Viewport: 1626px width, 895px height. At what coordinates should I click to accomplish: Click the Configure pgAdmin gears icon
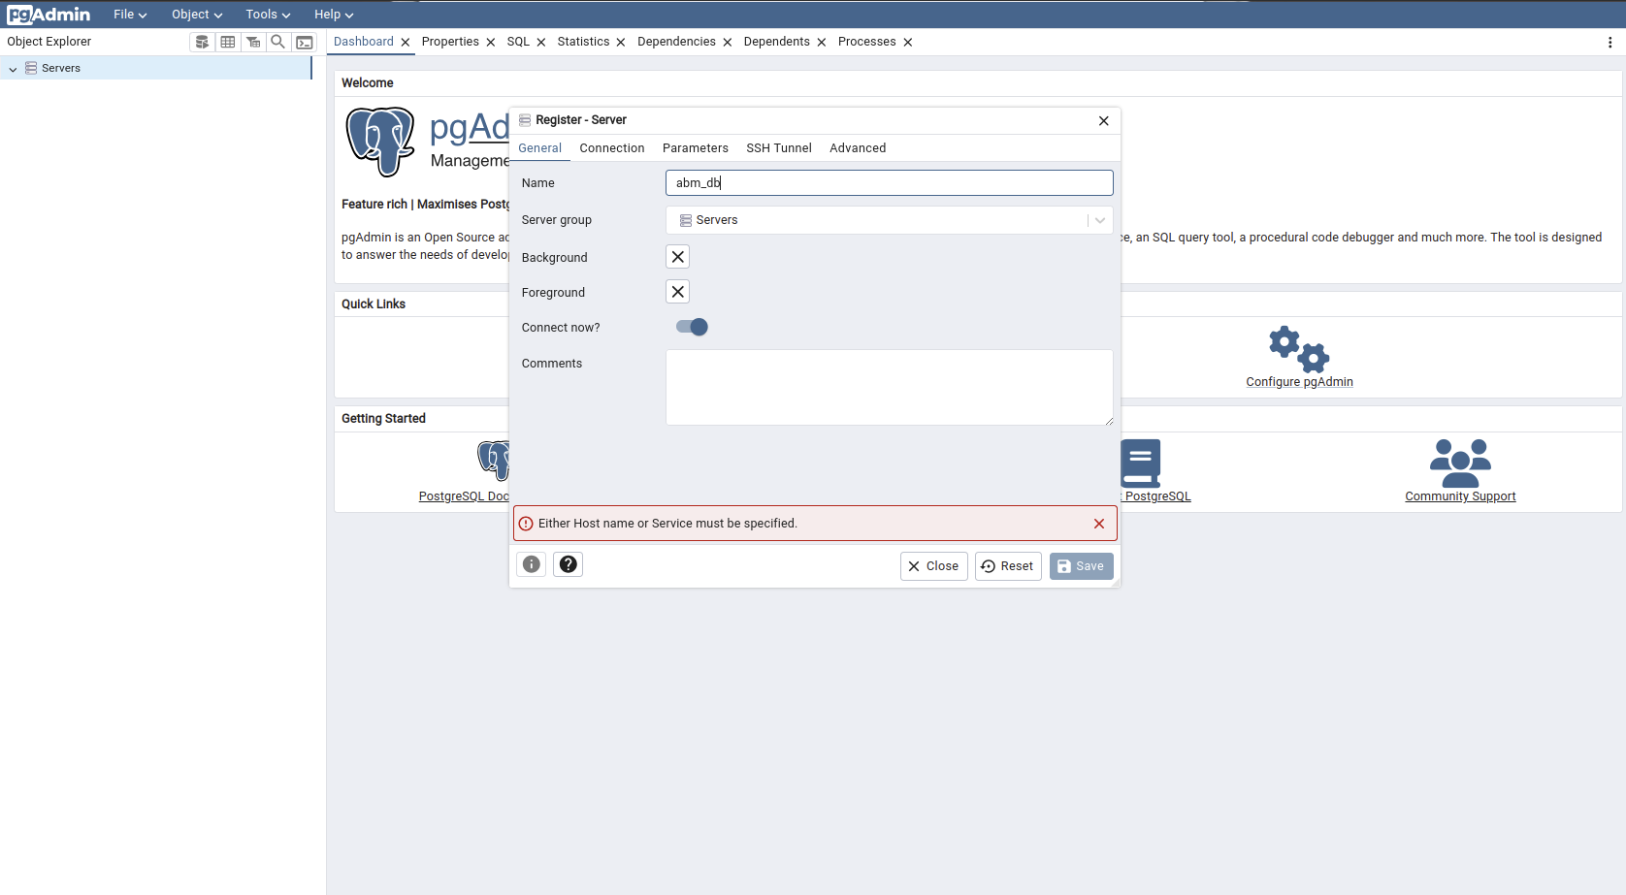1299,349
